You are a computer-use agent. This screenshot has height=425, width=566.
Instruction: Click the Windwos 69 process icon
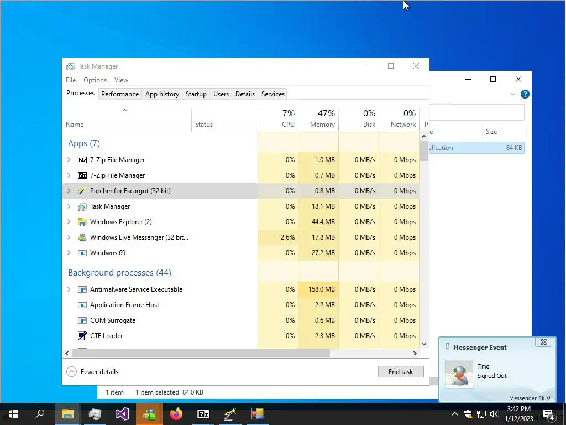click(x=82, y=253)
